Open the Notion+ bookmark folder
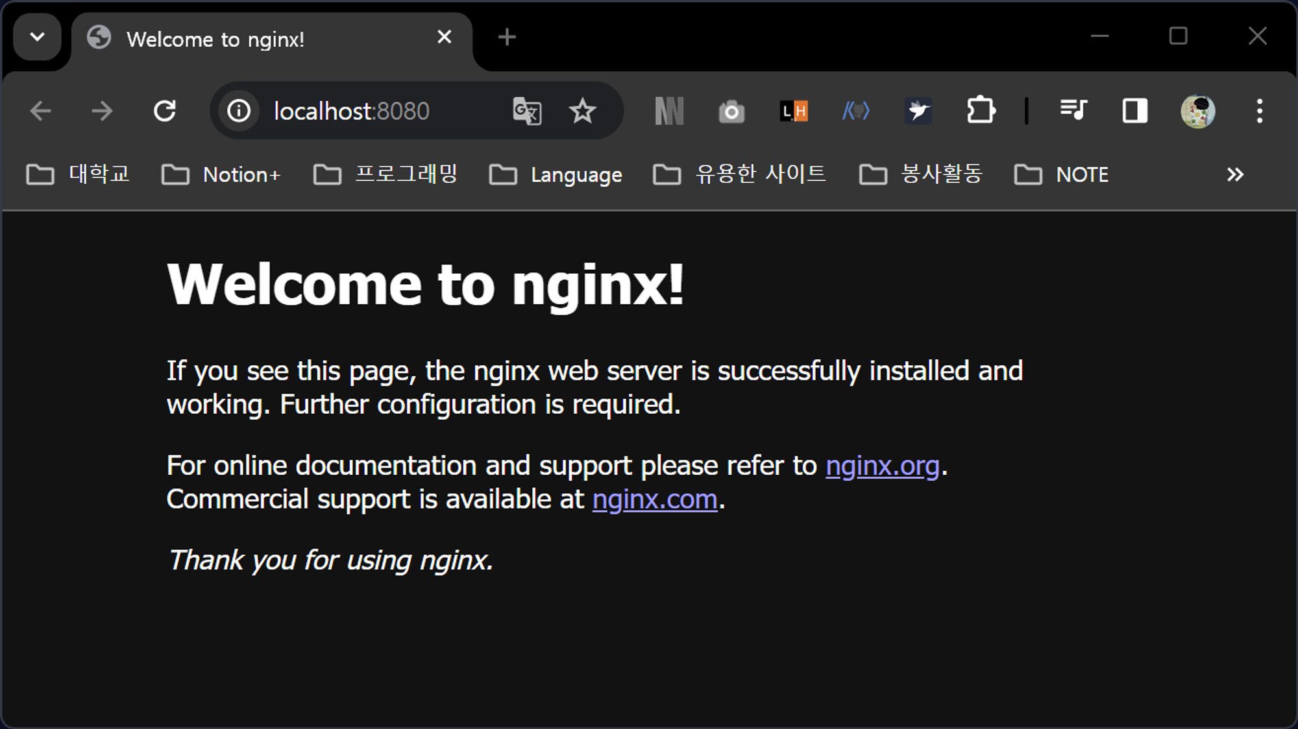 (x=221, y=174)
